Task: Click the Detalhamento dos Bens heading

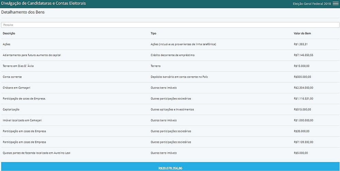Action: [23, 12]
